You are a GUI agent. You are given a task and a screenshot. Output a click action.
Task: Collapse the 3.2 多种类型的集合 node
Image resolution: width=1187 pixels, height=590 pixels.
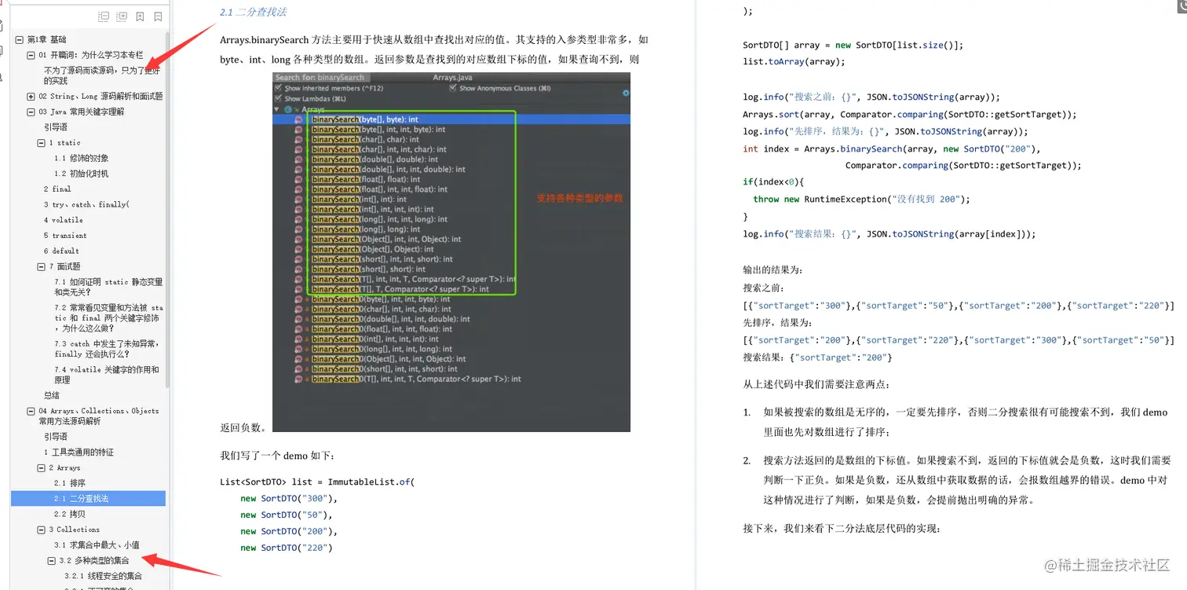[x=51, y=560]
